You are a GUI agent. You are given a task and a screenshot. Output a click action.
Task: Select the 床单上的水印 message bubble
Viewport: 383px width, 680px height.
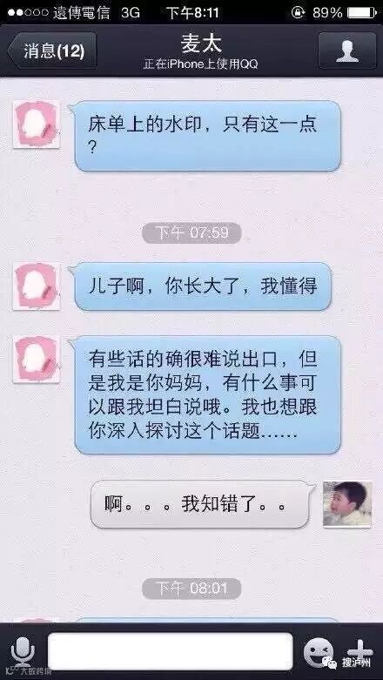coord(208,136)
